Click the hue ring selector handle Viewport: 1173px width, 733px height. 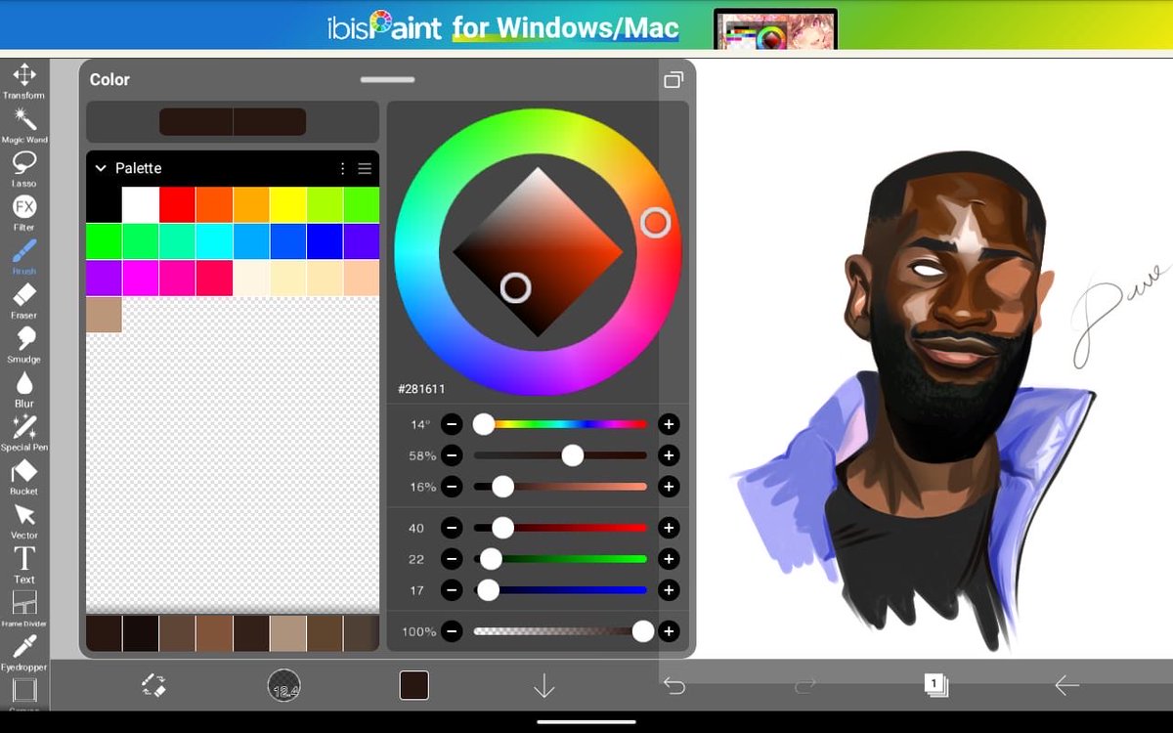pos(655,223)
